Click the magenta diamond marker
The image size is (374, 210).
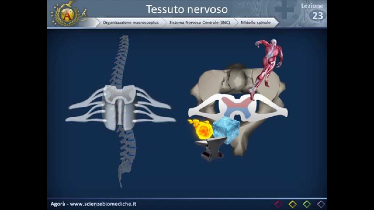tap(278, 204)
